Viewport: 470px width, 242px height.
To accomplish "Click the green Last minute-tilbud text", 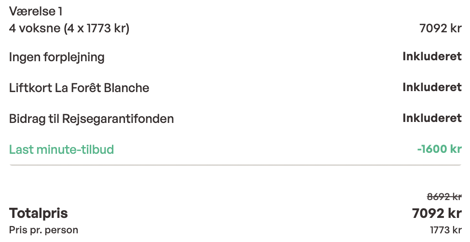I will (x=61, y=149).
